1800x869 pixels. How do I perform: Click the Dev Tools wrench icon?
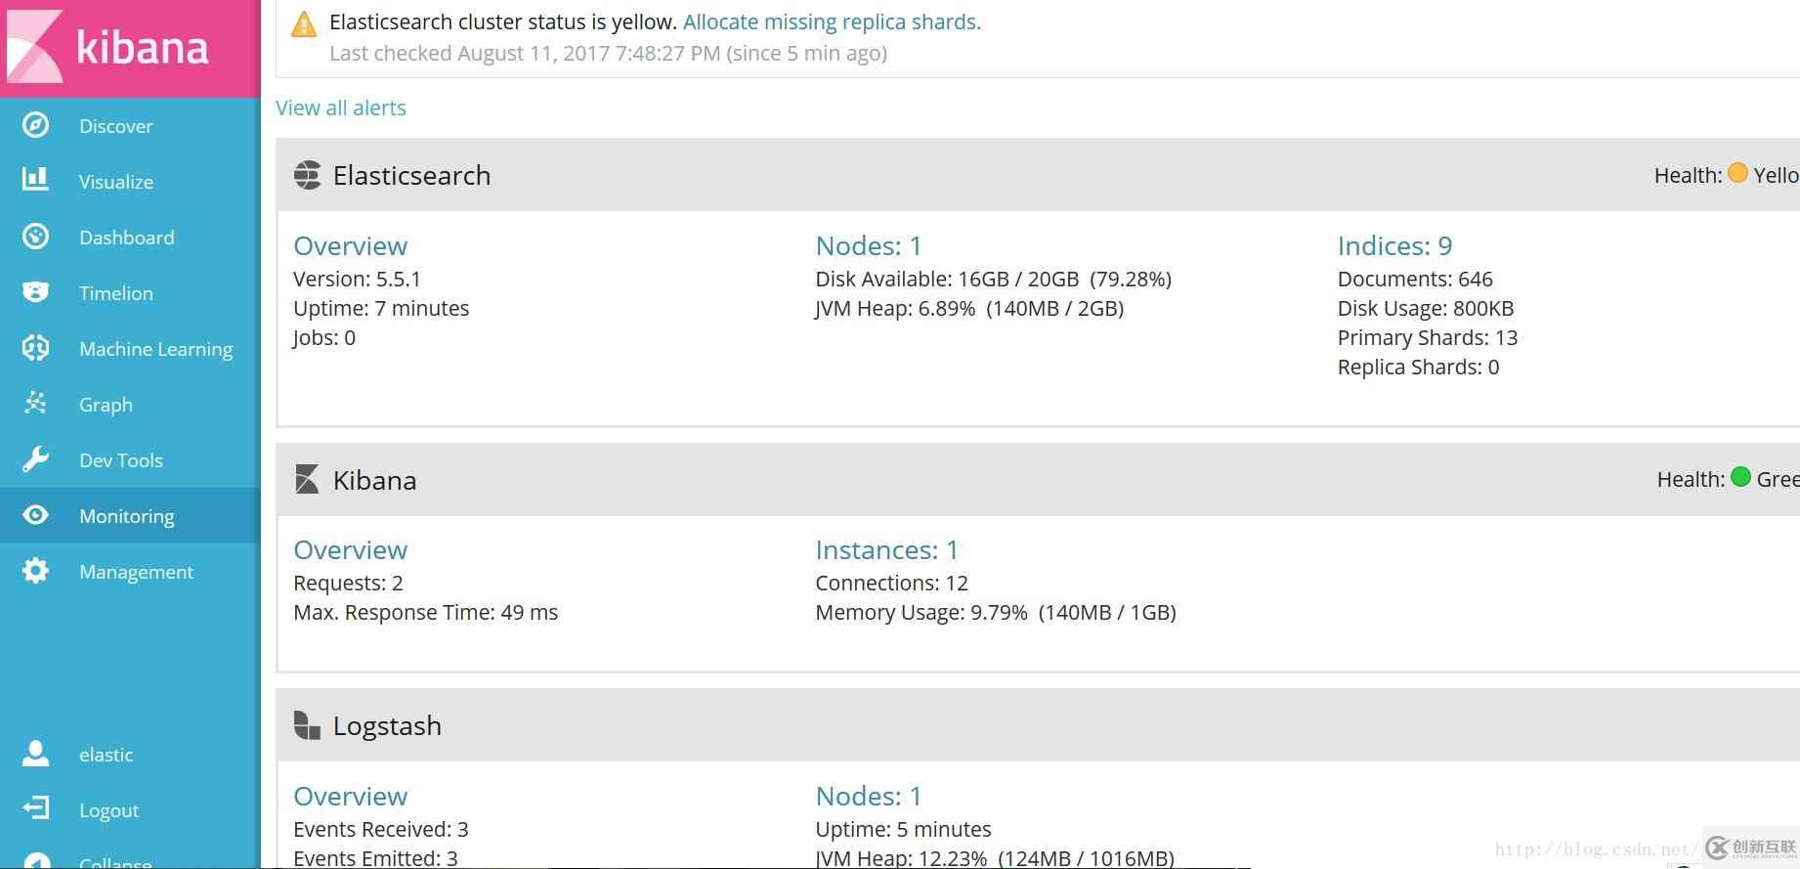35,459
